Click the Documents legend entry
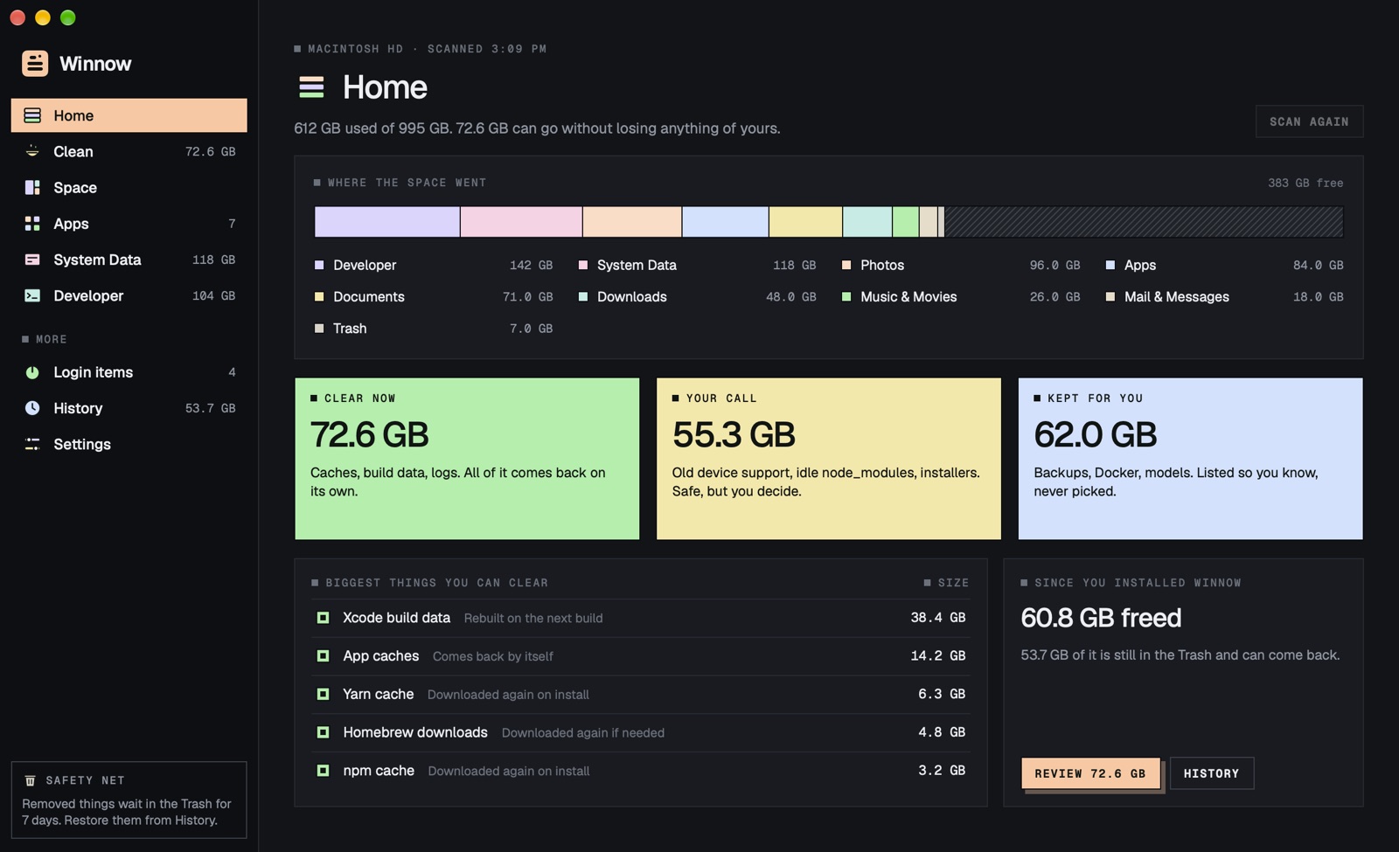The image size is (1399, 852). coord(434,297)
